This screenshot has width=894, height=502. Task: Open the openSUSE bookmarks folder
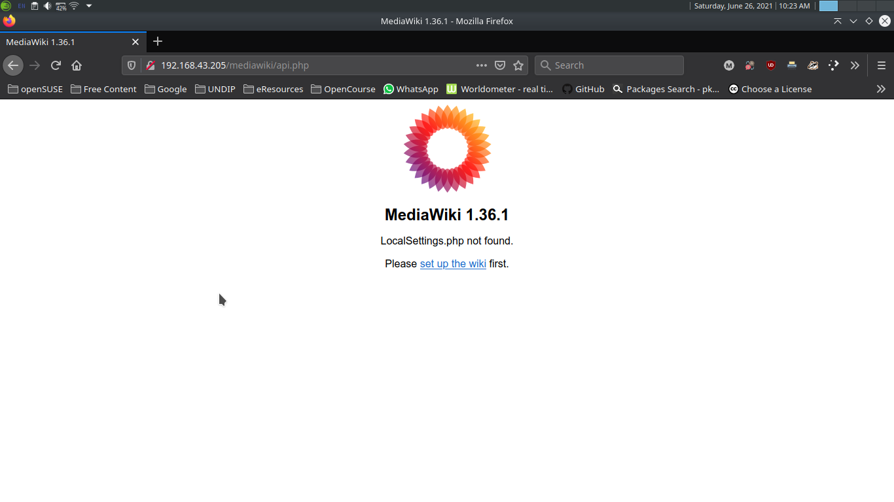point(35,89)
